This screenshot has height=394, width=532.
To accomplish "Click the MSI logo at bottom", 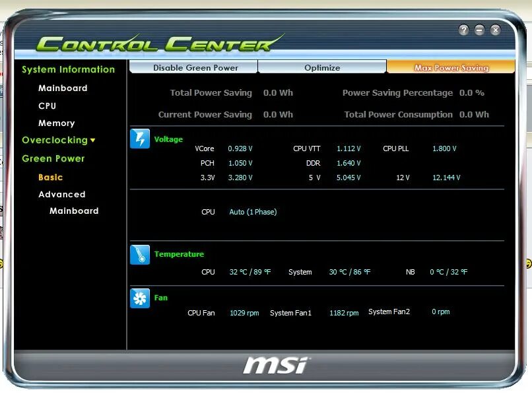I will coord(276,365).
